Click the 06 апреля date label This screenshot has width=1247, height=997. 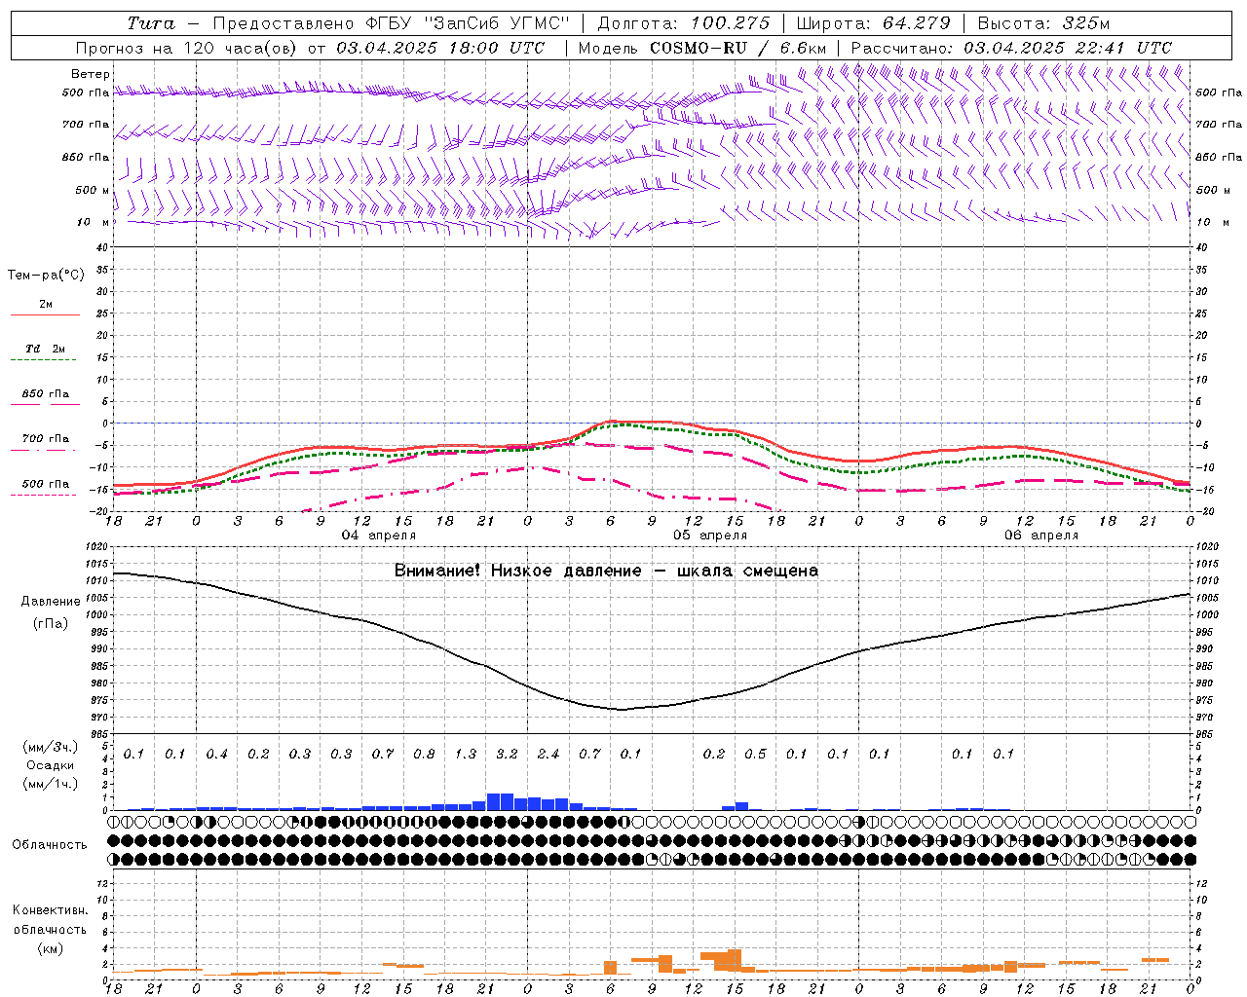pos(1041,535)
